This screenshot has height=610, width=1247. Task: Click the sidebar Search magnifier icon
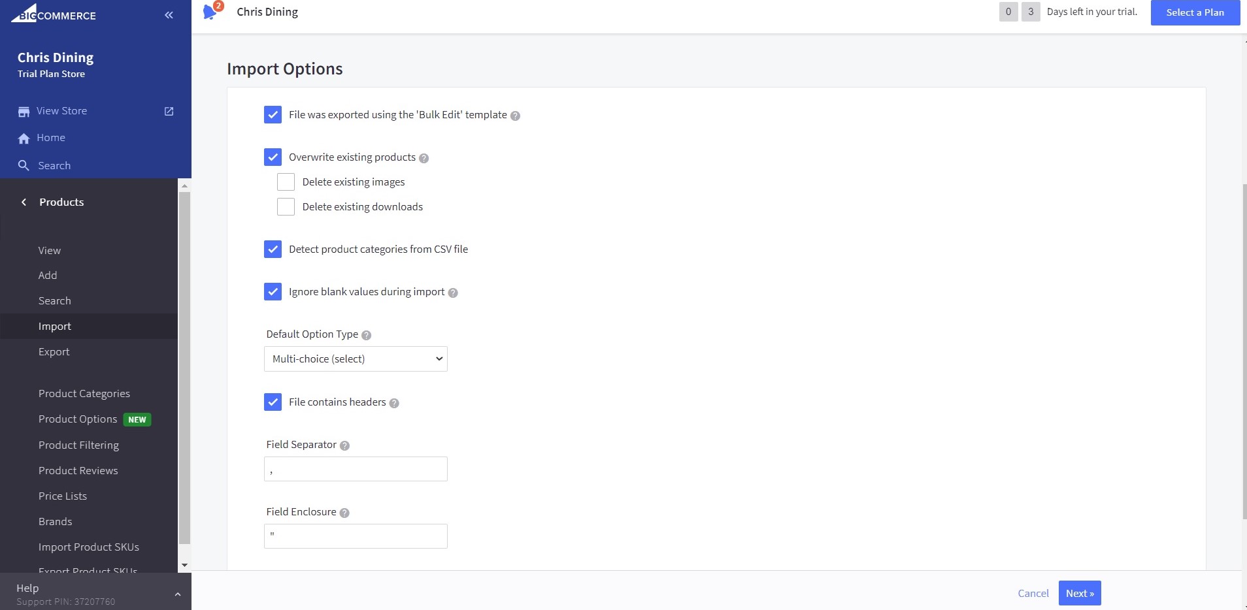24,166
